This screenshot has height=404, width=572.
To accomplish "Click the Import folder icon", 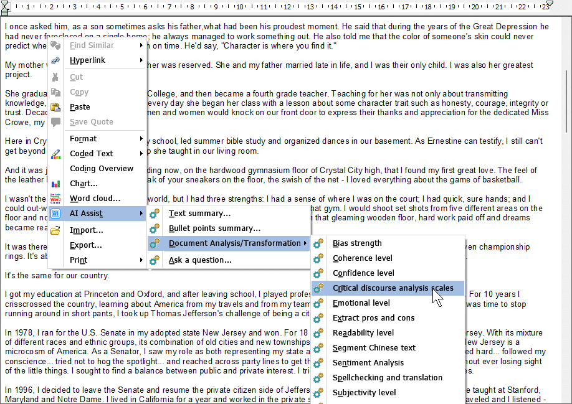I will (x=56, y=230).
